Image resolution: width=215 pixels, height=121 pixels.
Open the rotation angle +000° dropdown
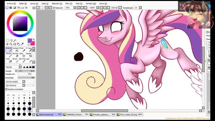coord(98,8)
